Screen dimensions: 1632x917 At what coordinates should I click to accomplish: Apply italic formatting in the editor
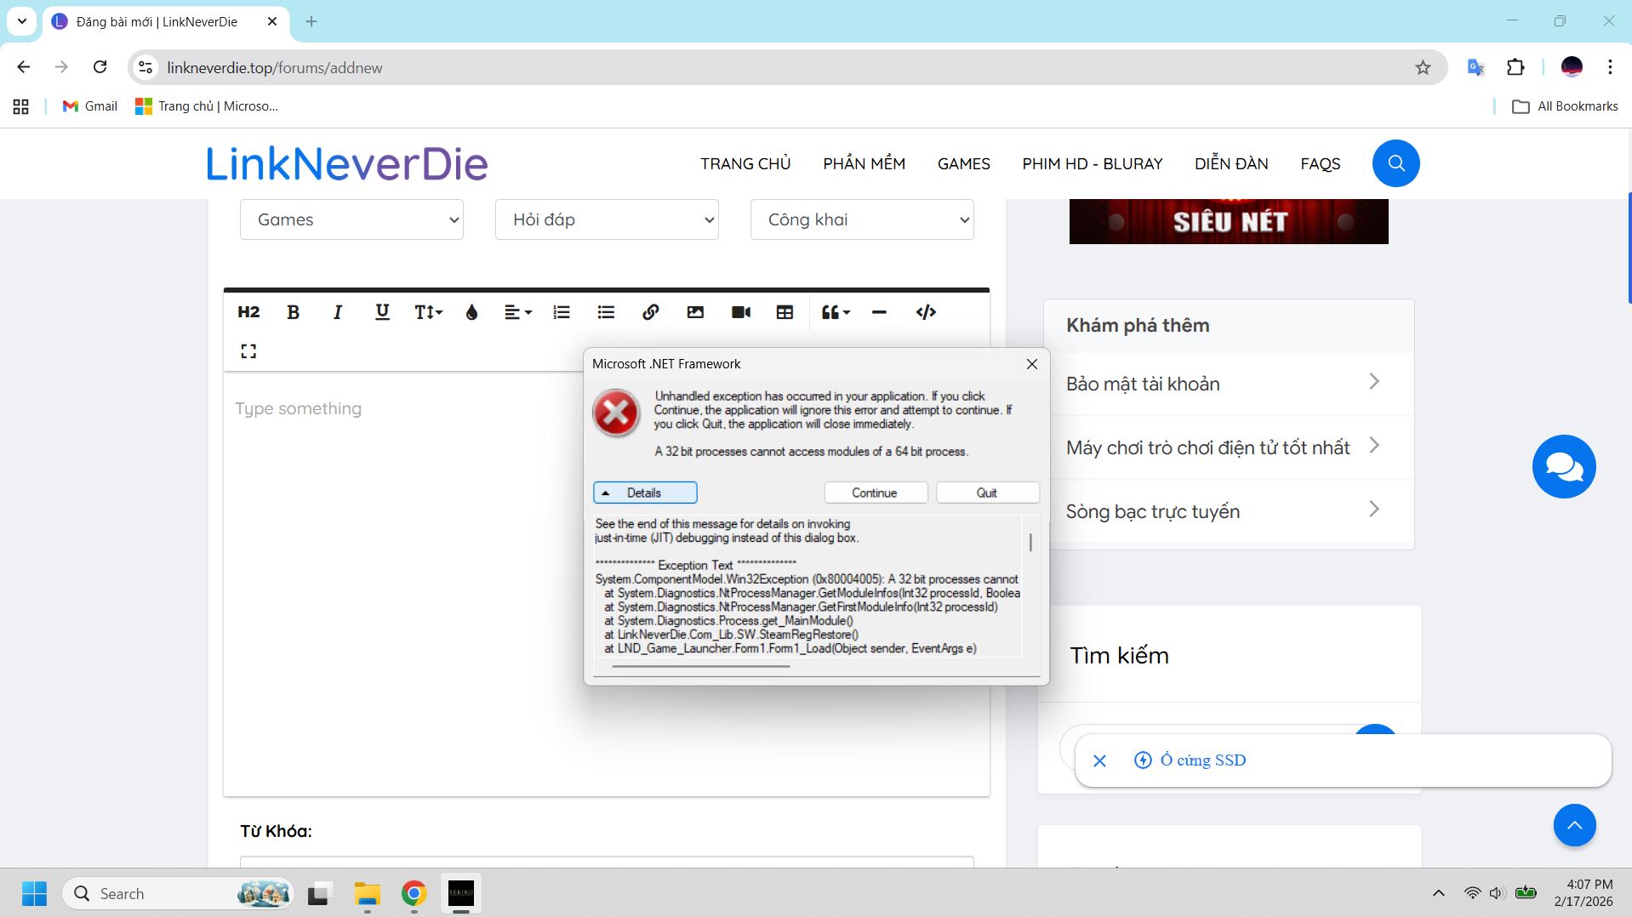pyautogui.click(x=337, y=312)
